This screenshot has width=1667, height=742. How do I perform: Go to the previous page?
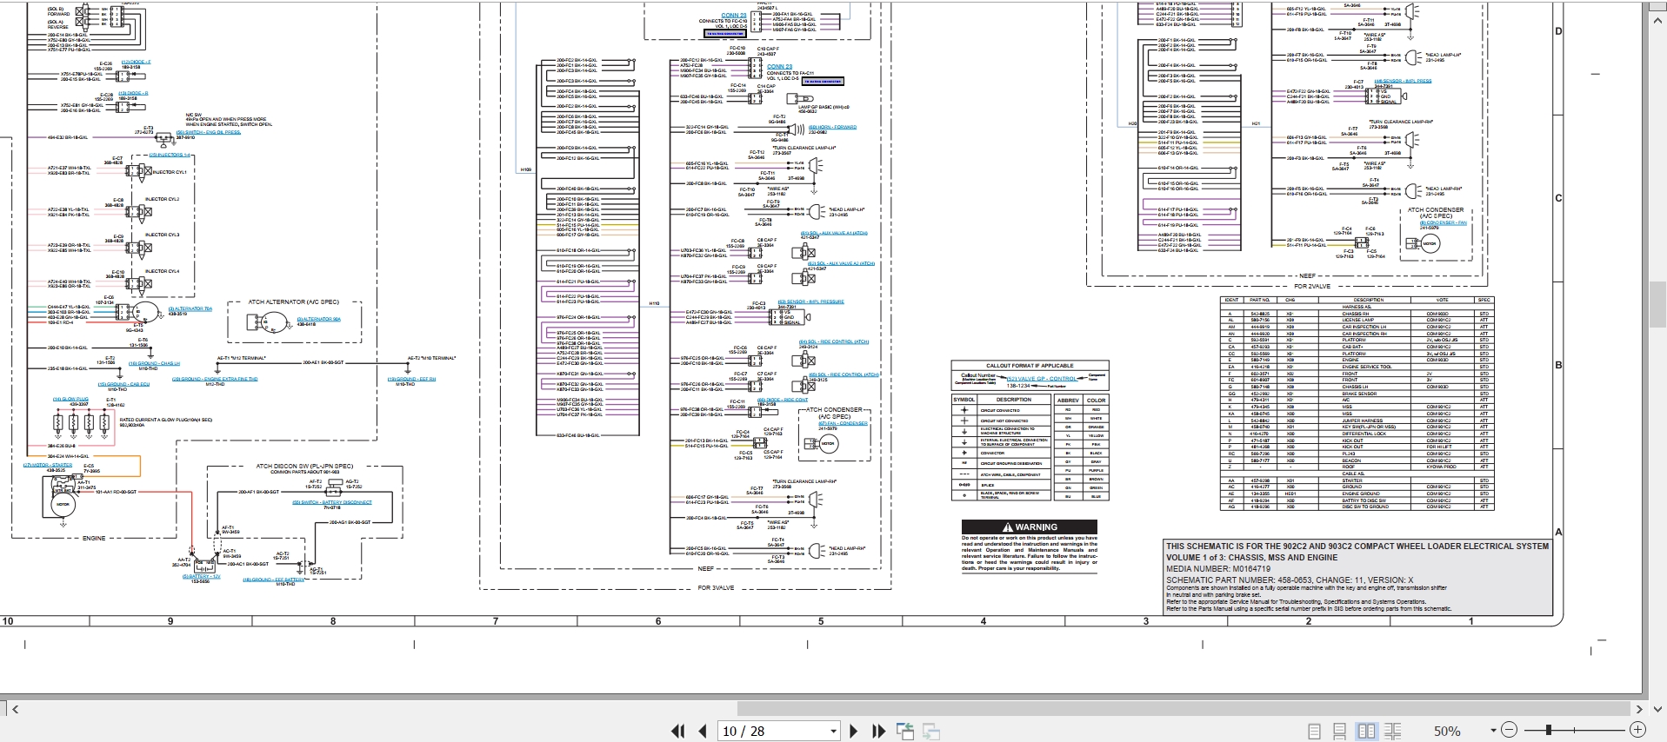(703, 732)
